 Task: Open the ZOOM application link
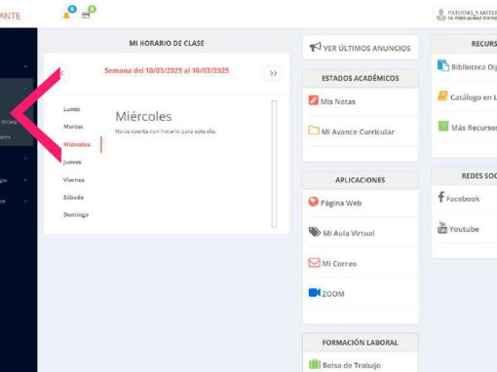[x=333, y=294]
